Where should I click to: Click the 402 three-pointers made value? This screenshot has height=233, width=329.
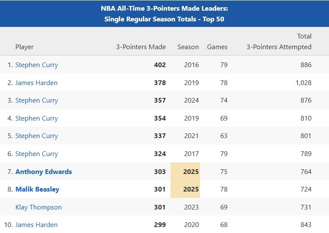pos(160,65)
